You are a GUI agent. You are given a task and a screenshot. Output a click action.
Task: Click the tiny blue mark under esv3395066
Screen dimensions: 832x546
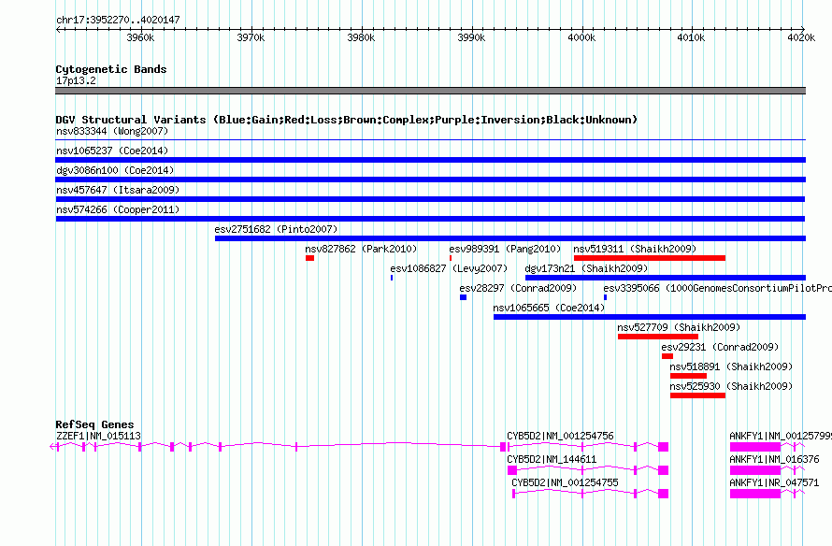pos(606,297)
